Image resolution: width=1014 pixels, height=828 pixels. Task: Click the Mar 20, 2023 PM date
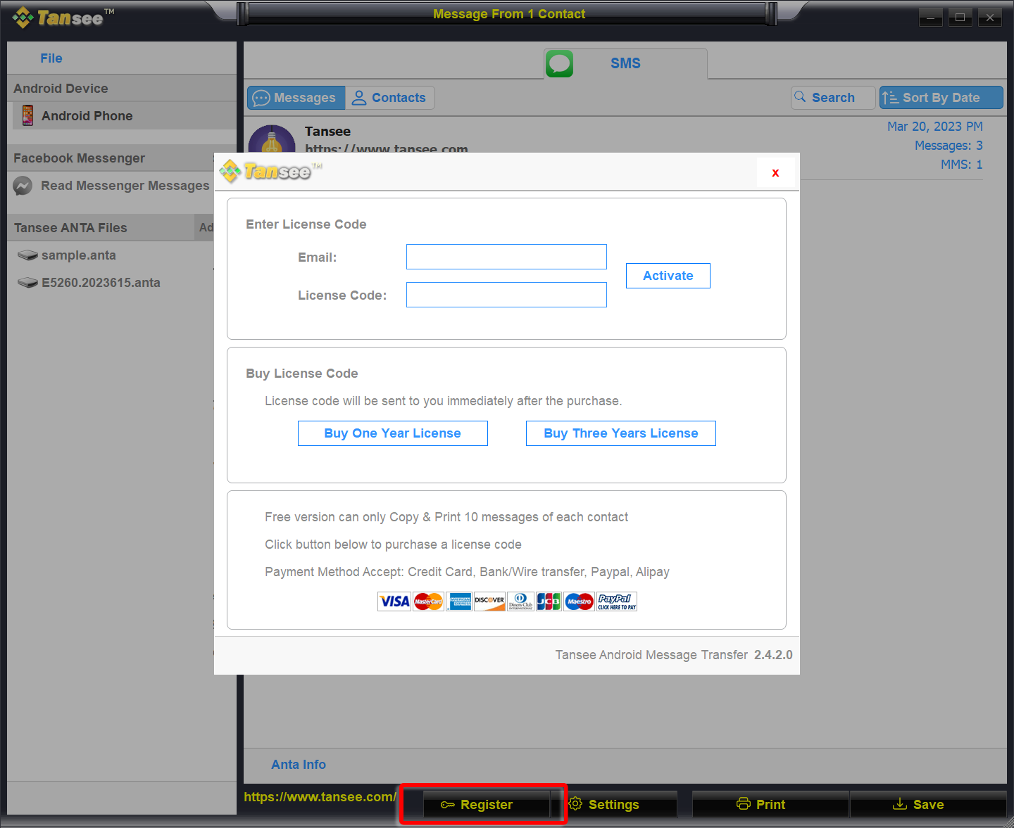click(935, 127)
